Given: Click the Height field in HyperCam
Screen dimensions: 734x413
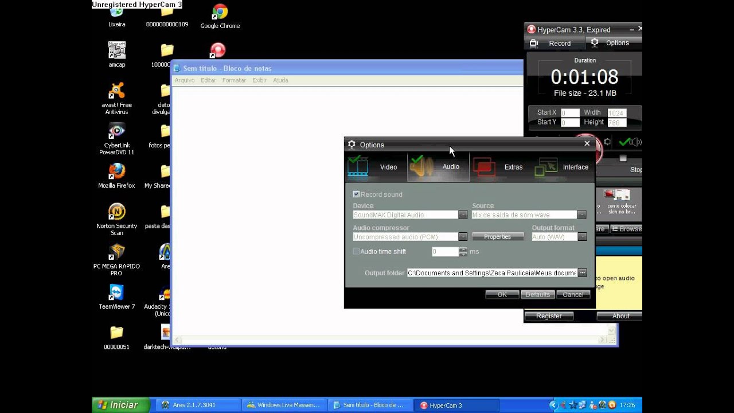Looking at the screenshot, I should click(616, 123).
